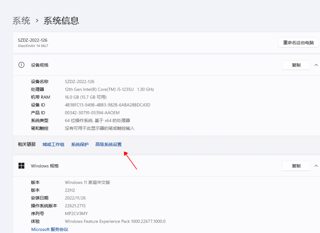Click the serial number value MP2CV3MY

coord(76,213)
